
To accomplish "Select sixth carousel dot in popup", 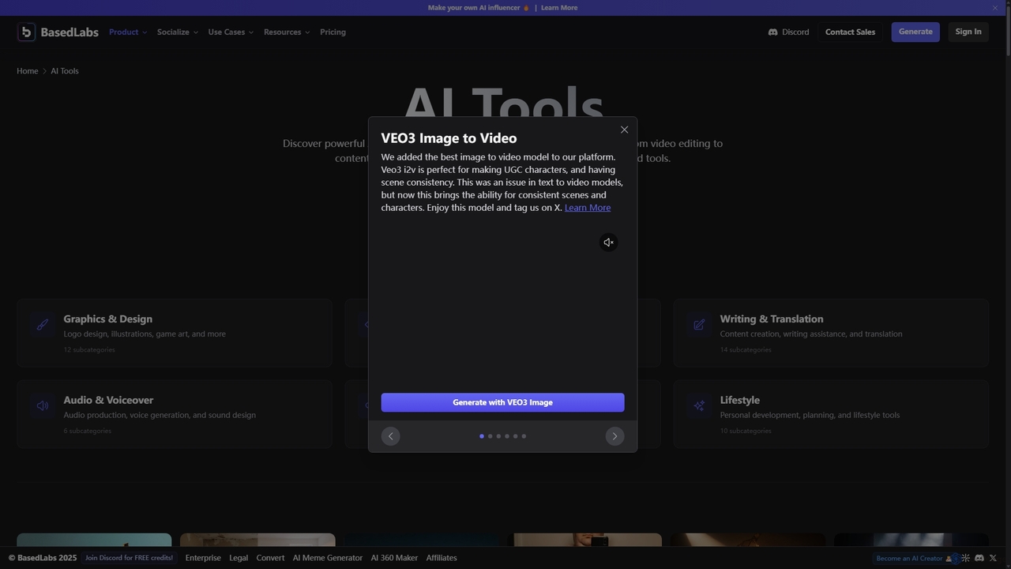I will 524,436.
